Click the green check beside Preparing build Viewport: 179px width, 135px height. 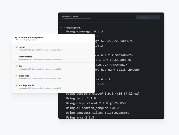coord(64,28)
